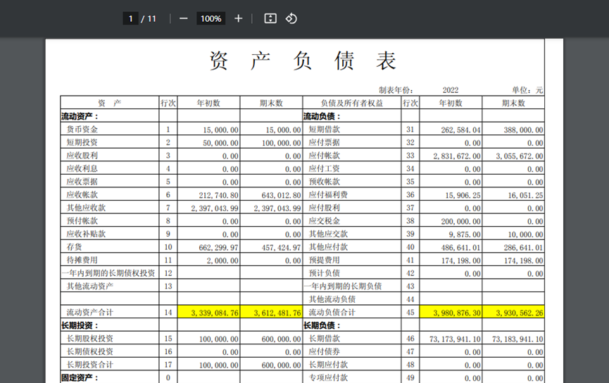The image size is (609, 383).
Task: Click the 一年内到期的长期债权投资 row label
Action: pos(108,273)
